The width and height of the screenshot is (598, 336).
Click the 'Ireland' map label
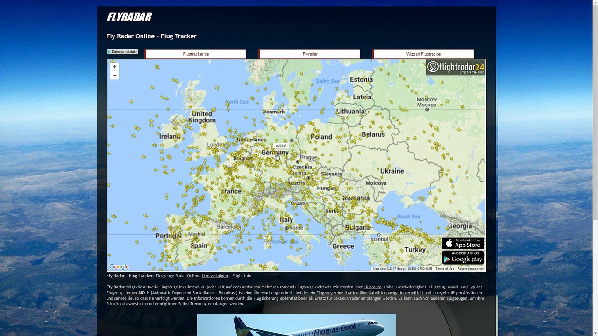pyautogui.click(x=170, y=136)
